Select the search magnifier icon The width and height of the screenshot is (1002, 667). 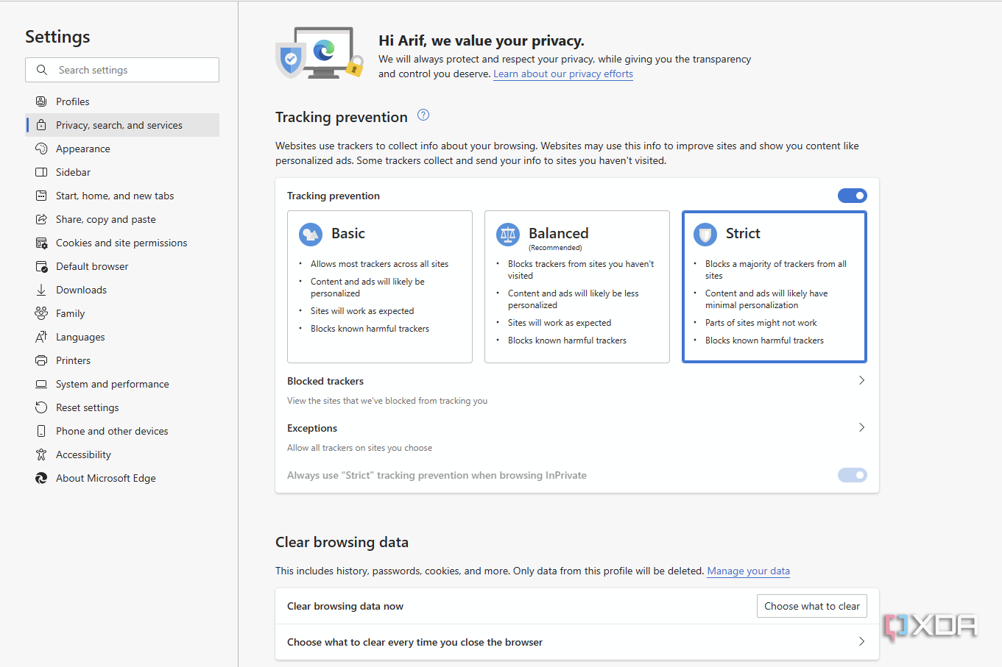pos(41,70)
